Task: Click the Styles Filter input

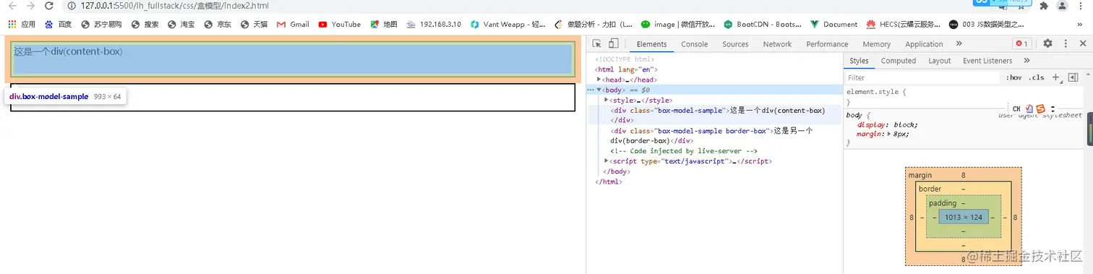Action: 922,77
